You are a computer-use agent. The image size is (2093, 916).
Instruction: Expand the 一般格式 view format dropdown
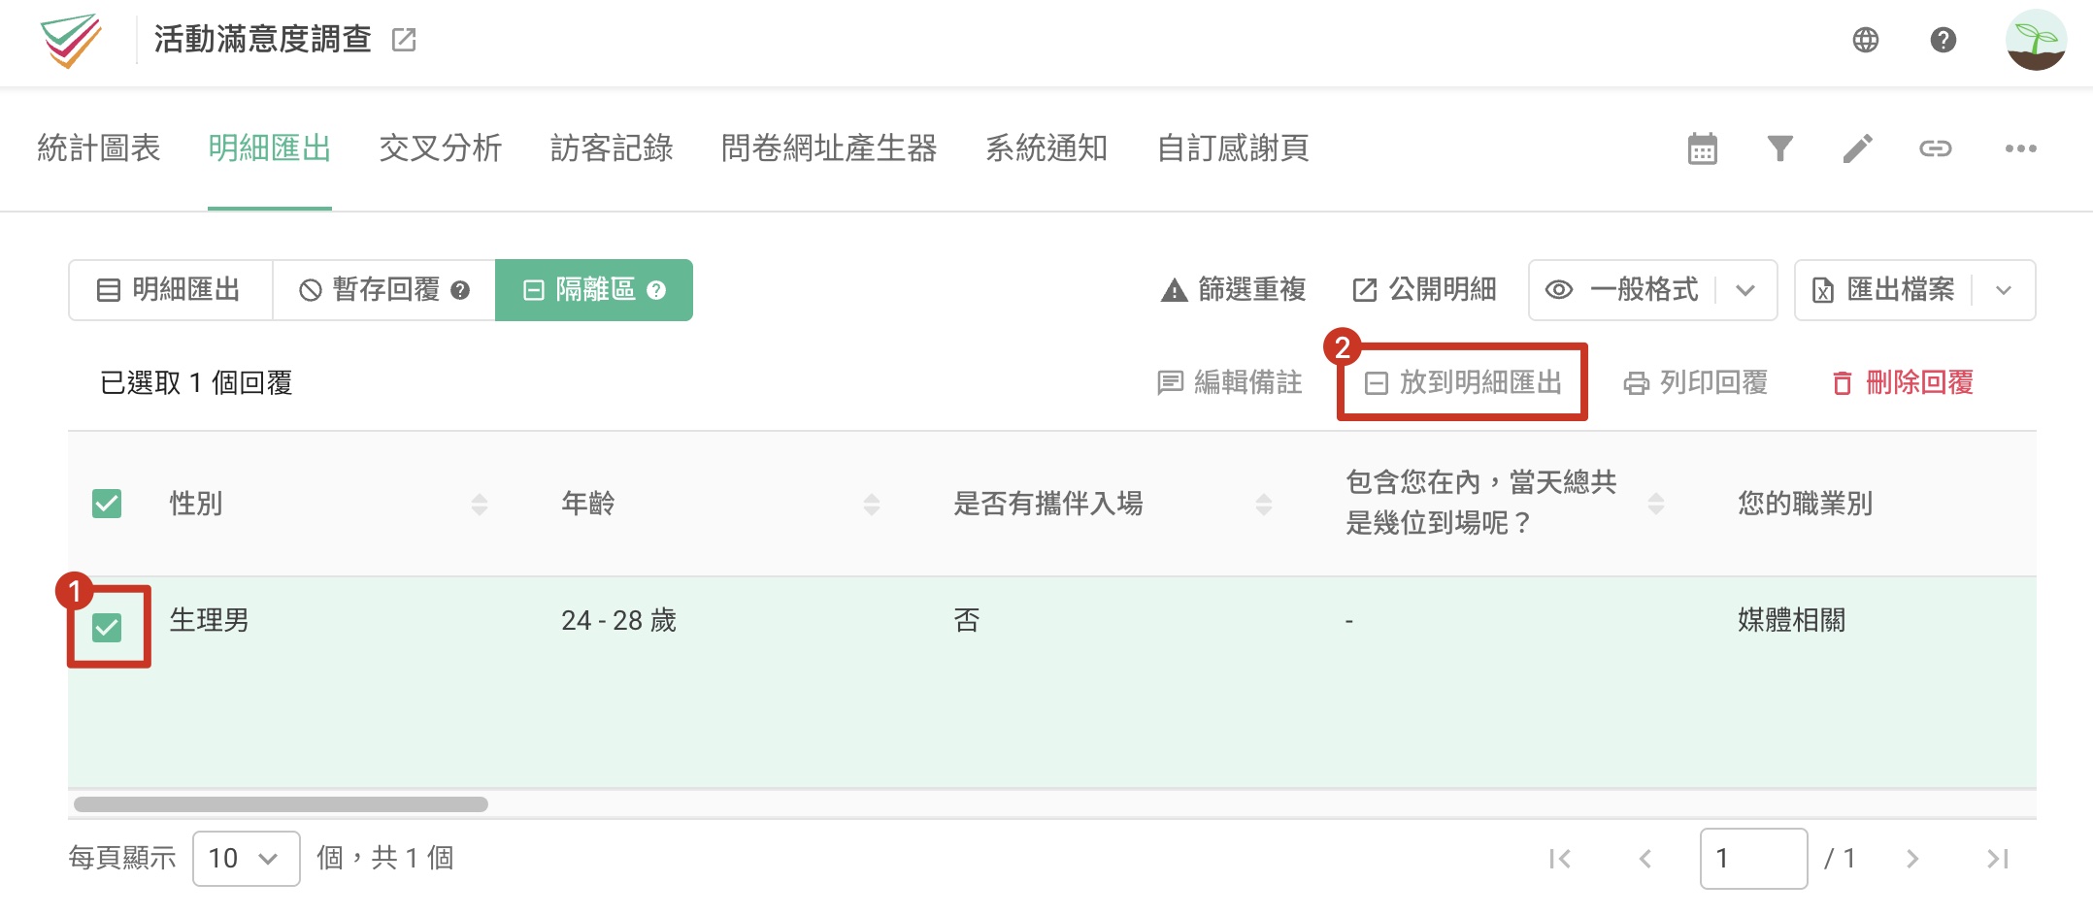pos(1747,289)
